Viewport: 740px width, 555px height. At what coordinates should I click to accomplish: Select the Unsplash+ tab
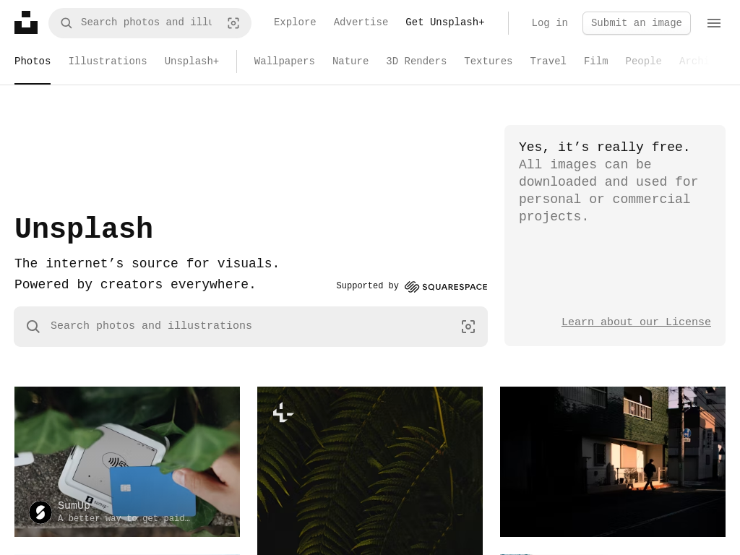point(192,61)
